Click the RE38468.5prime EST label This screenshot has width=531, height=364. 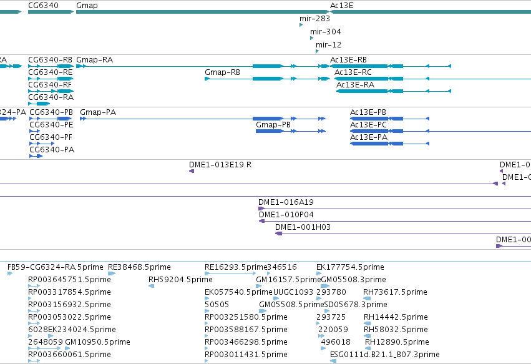tap(139, 267)
